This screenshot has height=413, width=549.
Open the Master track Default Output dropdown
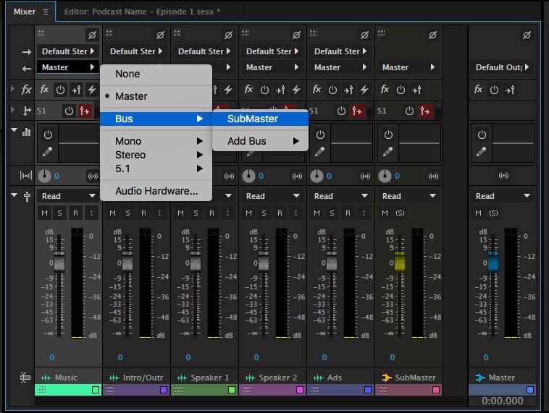[502, 67]
